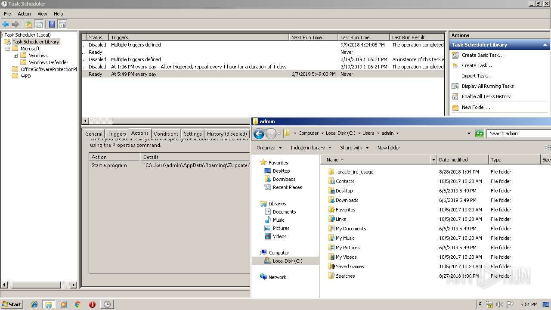The height and width of the screenshot is (310, 551).
Task: Click the Forward arrow in Task Scheduler toolbar
Action: (15, 25)
